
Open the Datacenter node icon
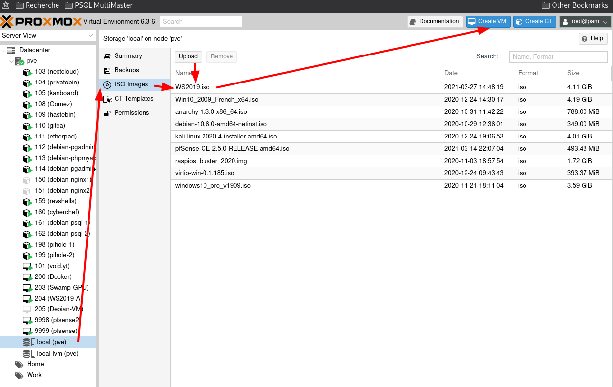coord(11,50)
